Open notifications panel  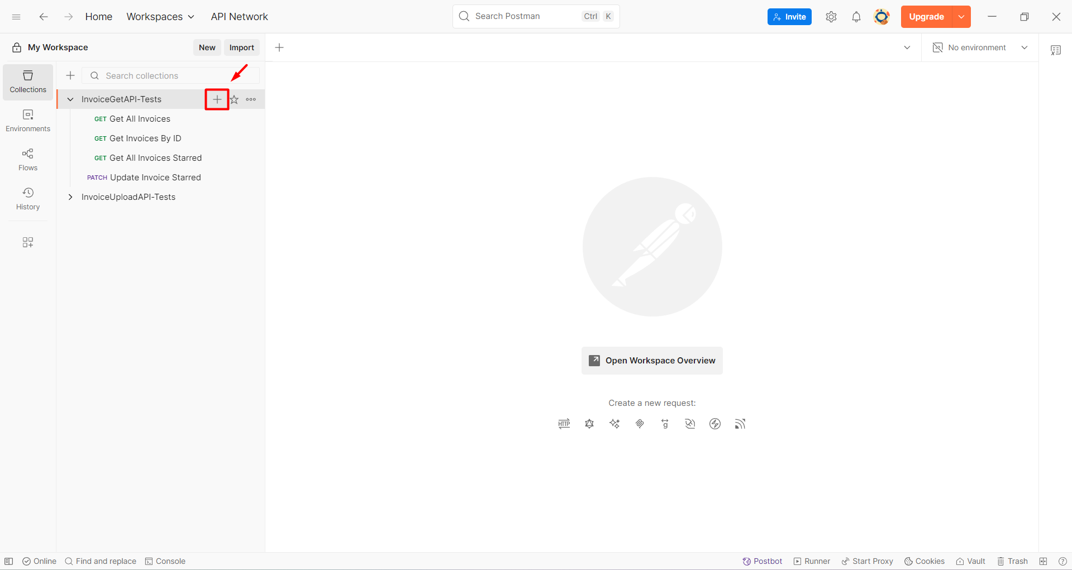856,17
